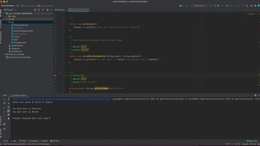Click the rollback undo arrow icon
Screen dimensions: 260x146
click(247, 6)
